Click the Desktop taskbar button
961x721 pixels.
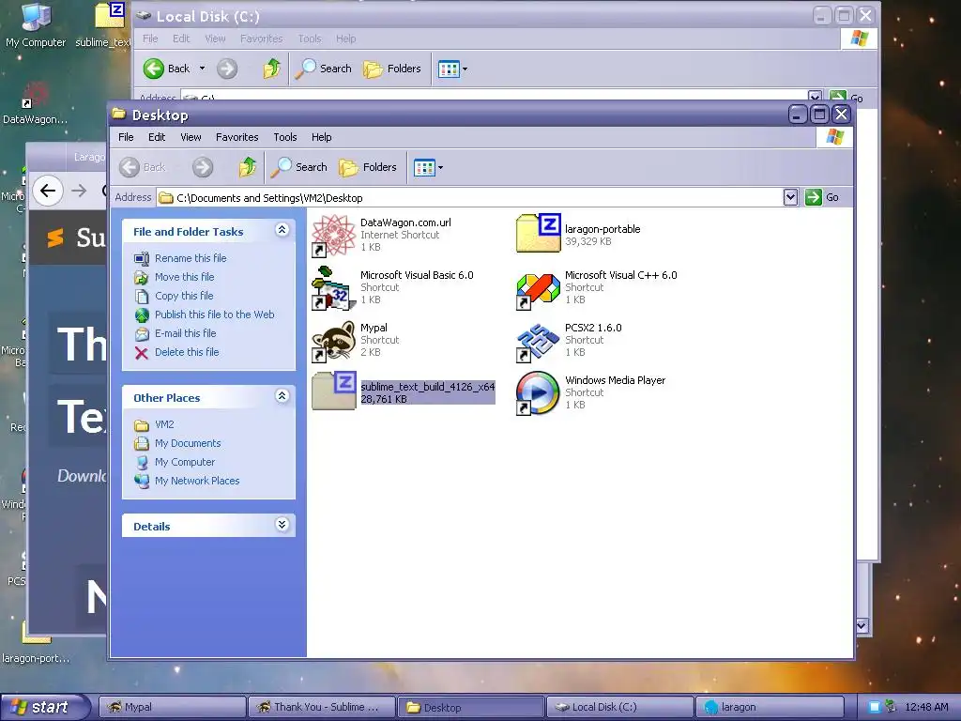point(471,707)
